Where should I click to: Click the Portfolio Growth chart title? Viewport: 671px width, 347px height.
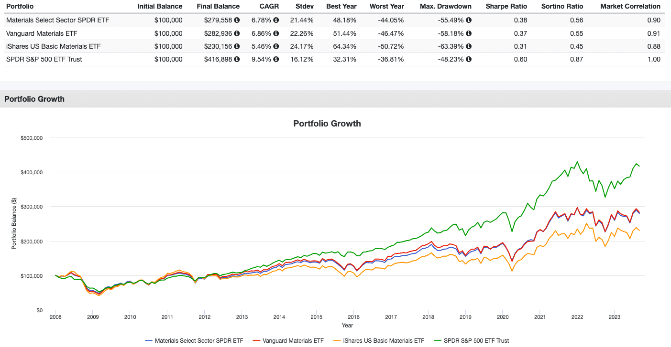point(327,124)
